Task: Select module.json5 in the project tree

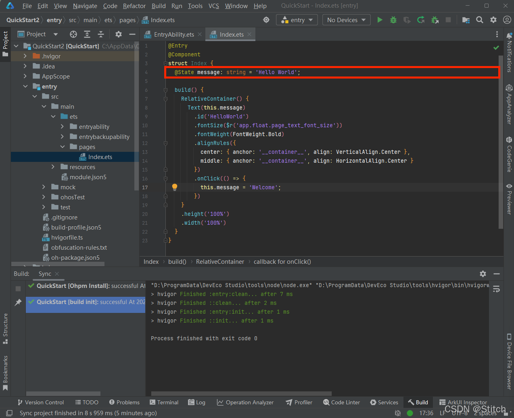Action: coord(88,177)
